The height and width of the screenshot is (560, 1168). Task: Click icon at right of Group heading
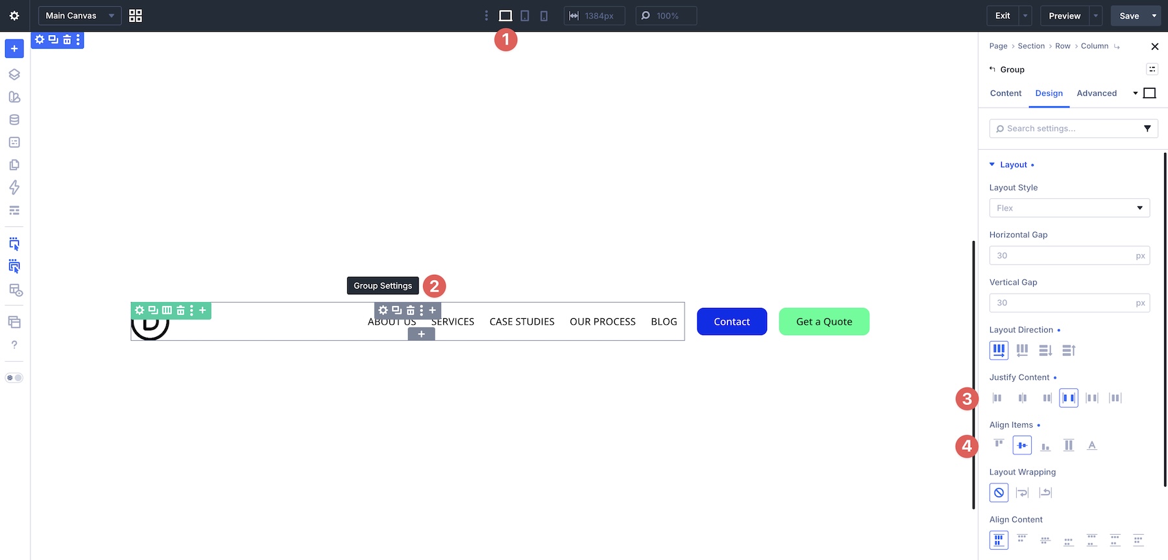1152,69
